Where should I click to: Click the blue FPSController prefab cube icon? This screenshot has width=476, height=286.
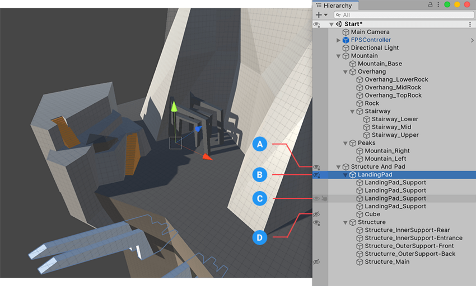346,40
